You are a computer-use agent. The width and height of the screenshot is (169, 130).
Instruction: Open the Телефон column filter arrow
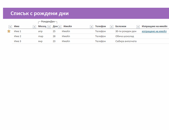pyautogui.click(x=112, y=27)
